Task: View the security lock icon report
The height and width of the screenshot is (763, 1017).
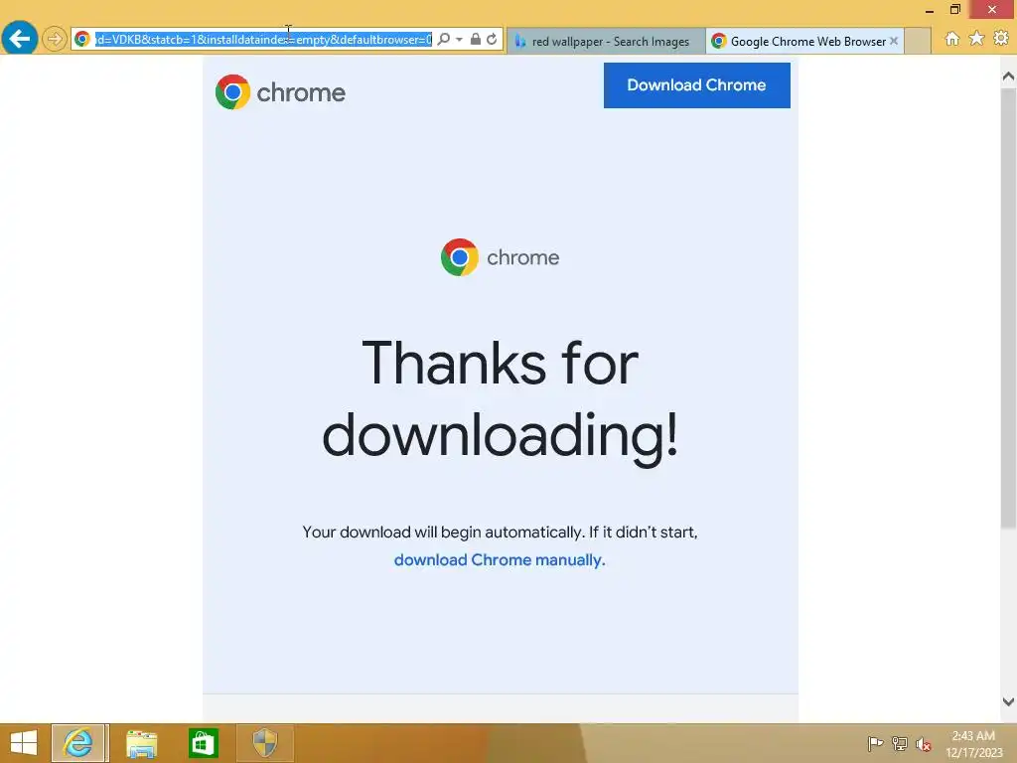Action: pos(476,39)
